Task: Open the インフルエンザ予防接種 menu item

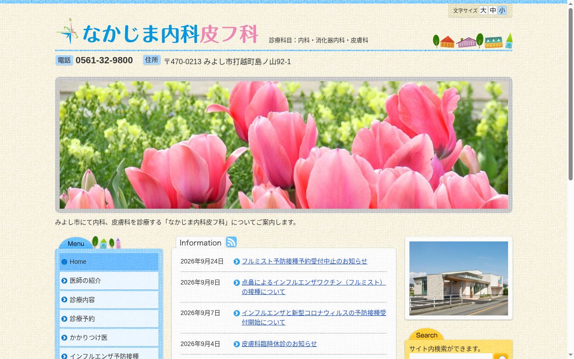Action: (x=109, y=355)
